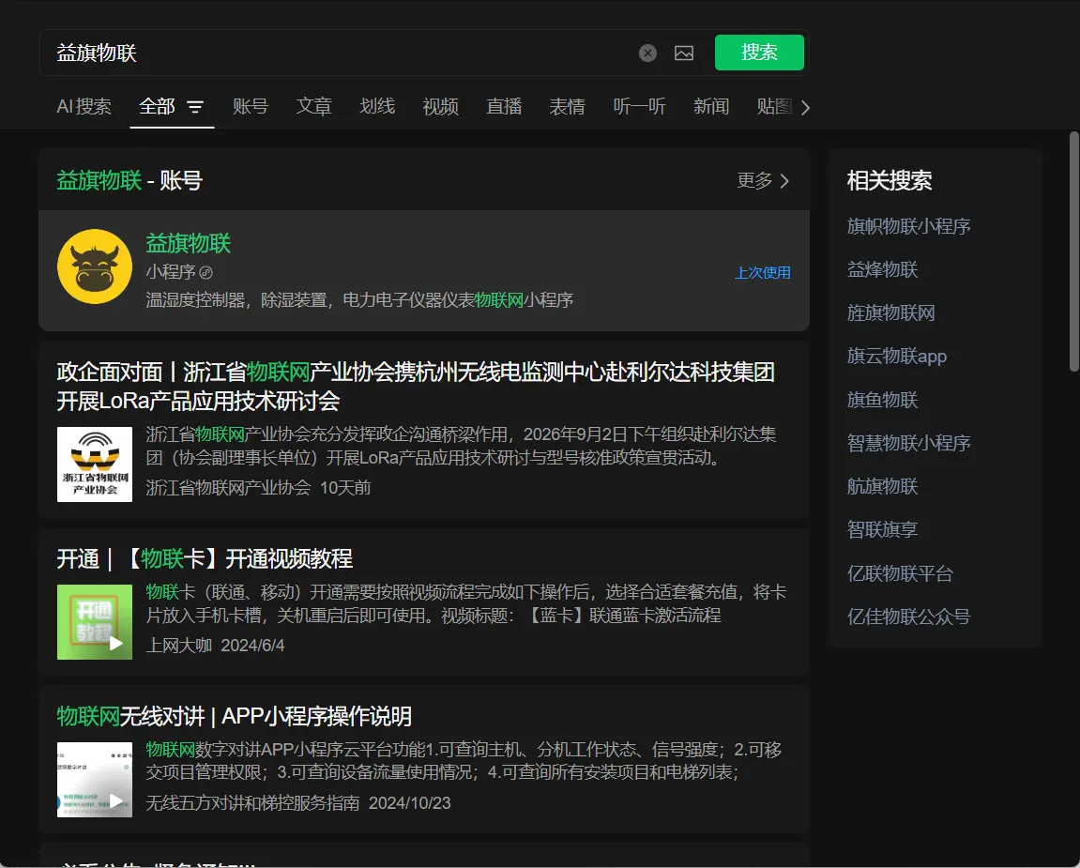Search related 旗云物联app
The image size is (1080, 868).
[897, 357]
